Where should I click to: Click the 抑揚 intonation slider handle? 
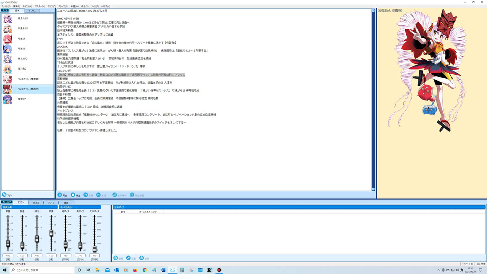51,233
